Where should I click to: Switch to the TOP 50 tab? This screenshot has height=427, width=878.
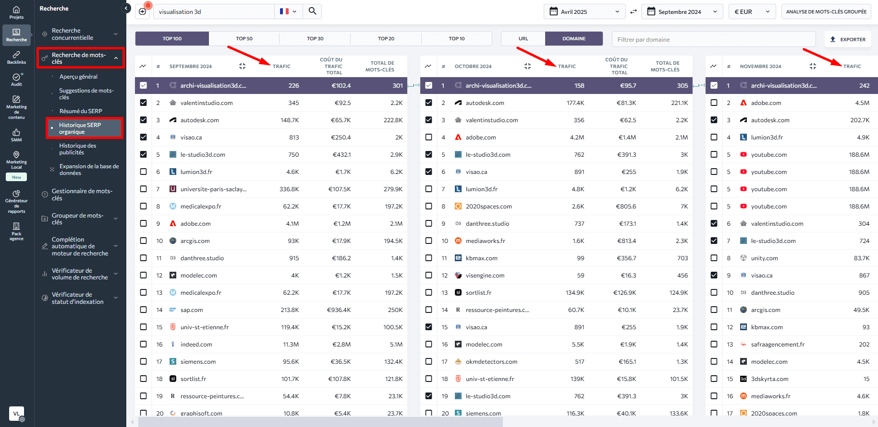tap(244, 38)
